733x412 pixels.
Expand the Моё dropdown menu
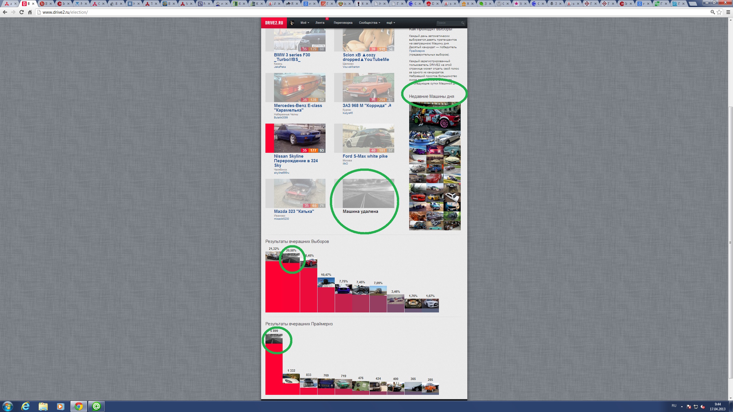304,23
